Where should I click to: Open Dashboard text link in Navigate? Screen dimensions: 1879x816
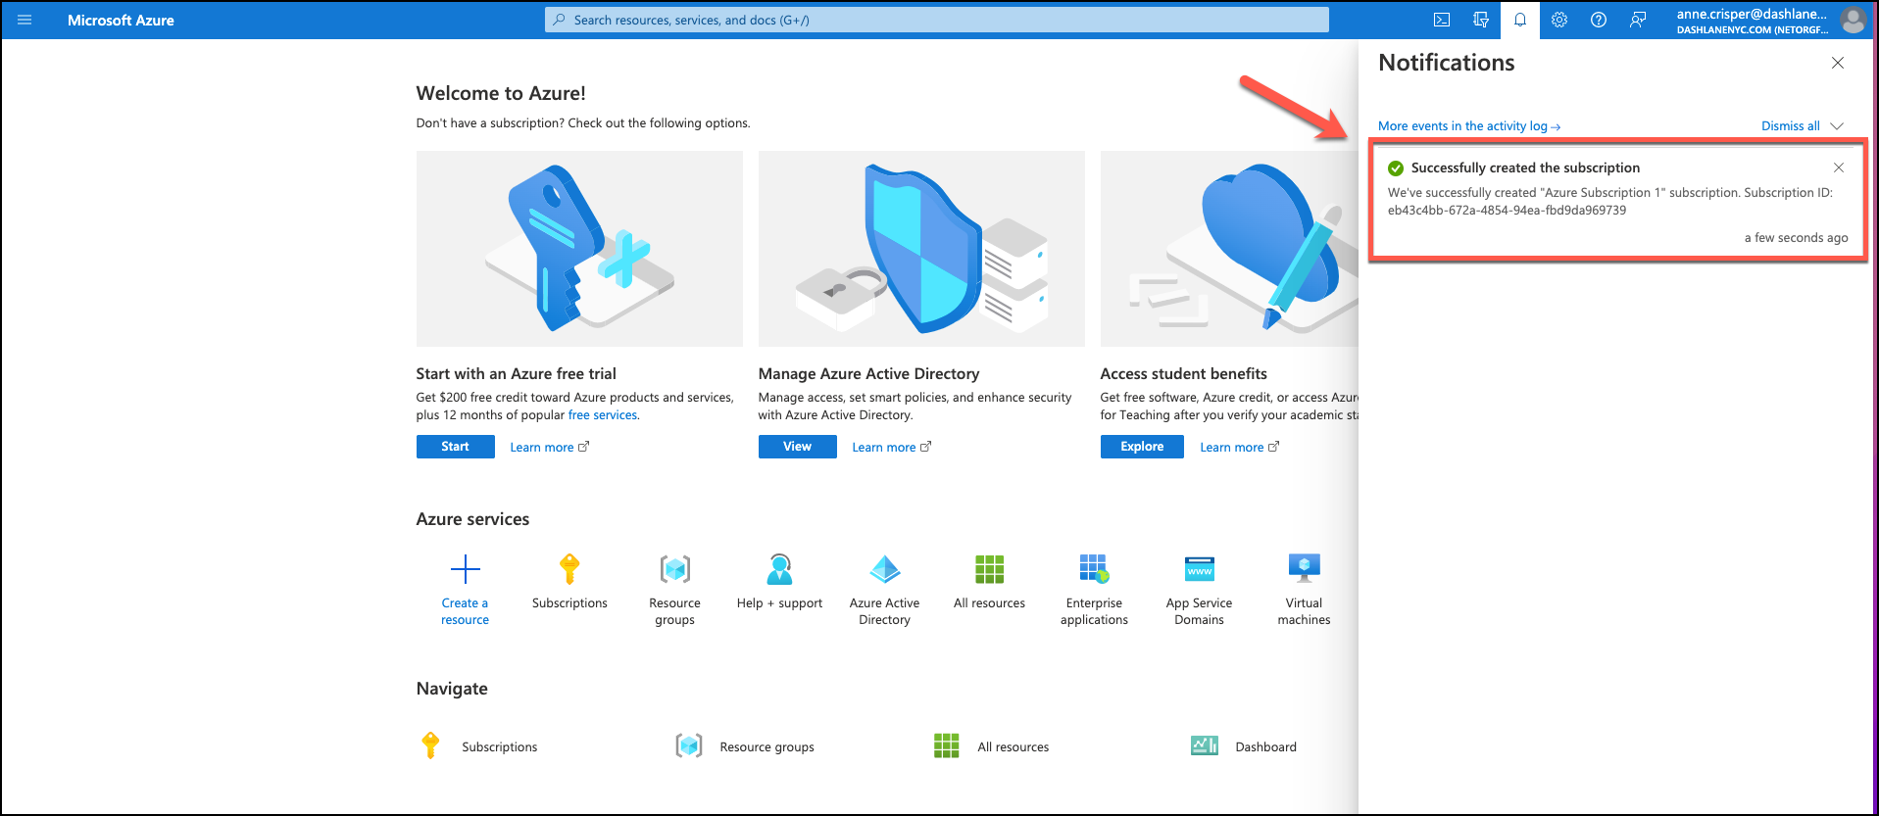point(1265,746)
